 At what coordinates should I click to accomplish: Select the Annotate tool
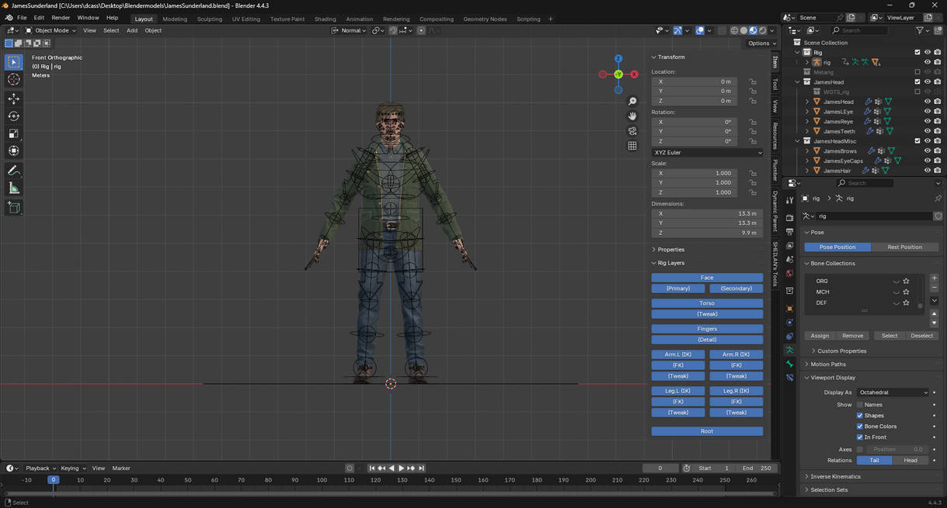(x=13, y=170)
